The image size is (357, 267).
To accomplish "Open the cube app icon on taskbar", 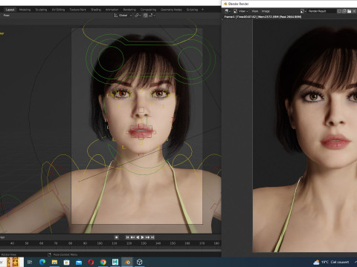I will tap(140, 262).
